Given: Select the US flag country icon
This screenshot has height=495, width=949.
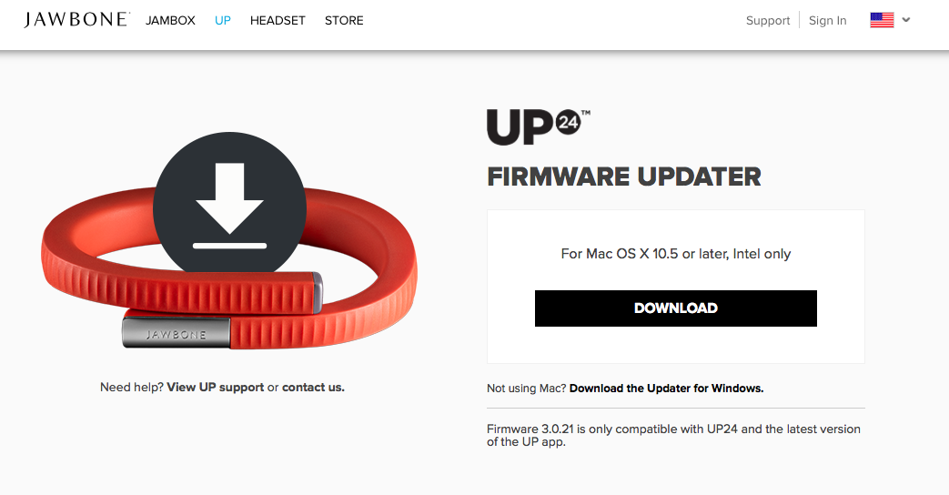Looking at the screenshot, I should point(882,20).
